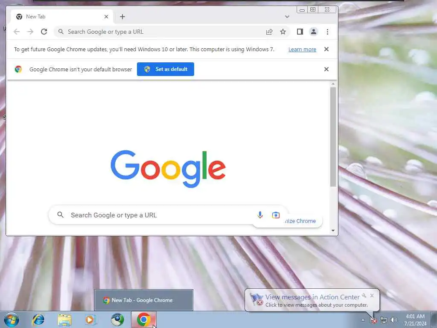The image size is (437, 328).
Task: Show hidden tray icons arrow
Action: click(363, 320)
